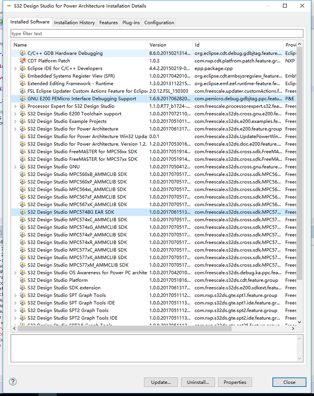Select S32 Design Studio MPC577xK_AMMCLIB SDK row
Viewport: 314px width, 396px height.
pyautogui.click(x=154, y=258)
